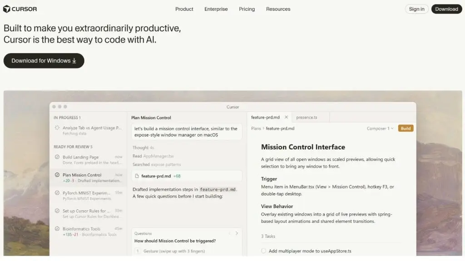Click the check icon beside Set up Cursor Rules
The height and width of the screenshot is (261, 465).
click(x=57, y=211)
